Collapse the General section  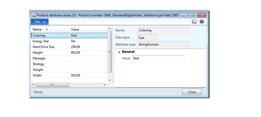(119, 52)
